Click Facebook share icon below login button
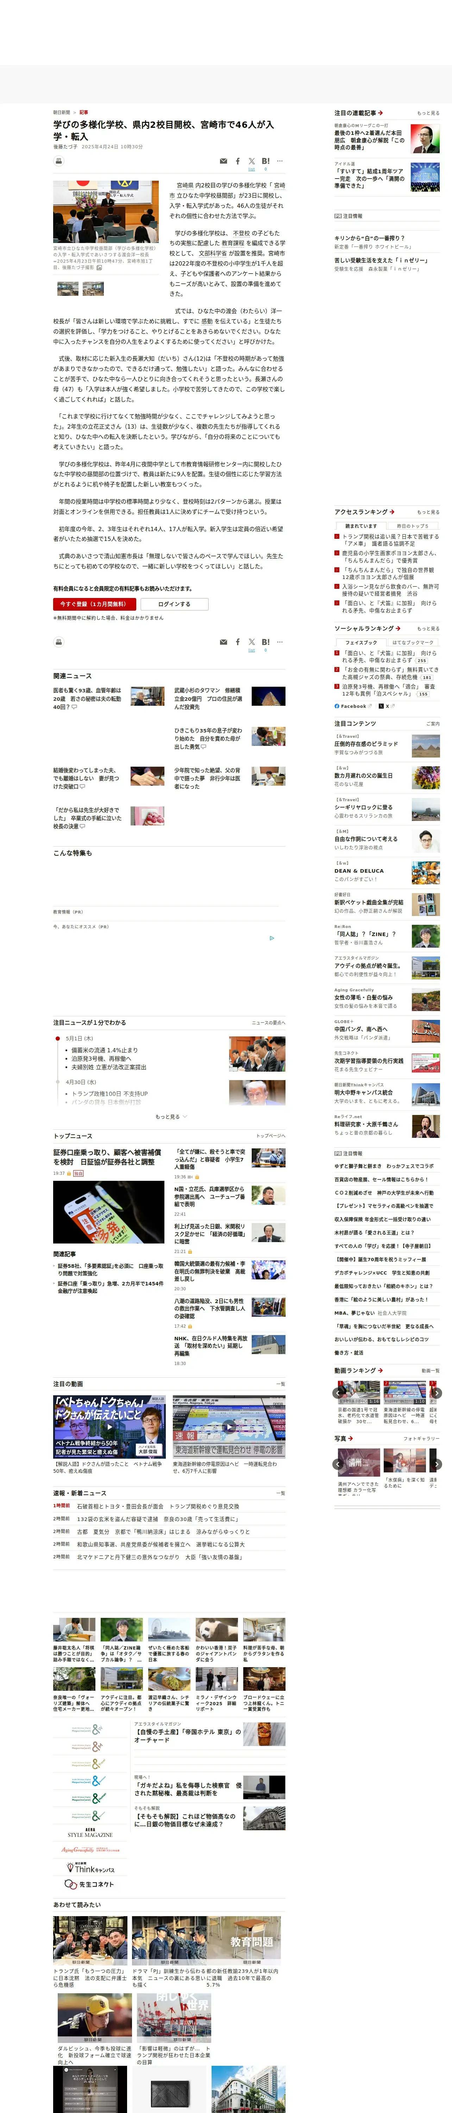This screenshot has height=2113, width=452. (x=238, y=642)
